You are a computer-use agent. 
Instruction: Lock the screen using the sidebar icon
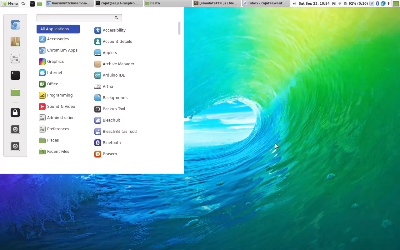pos(15,112)
